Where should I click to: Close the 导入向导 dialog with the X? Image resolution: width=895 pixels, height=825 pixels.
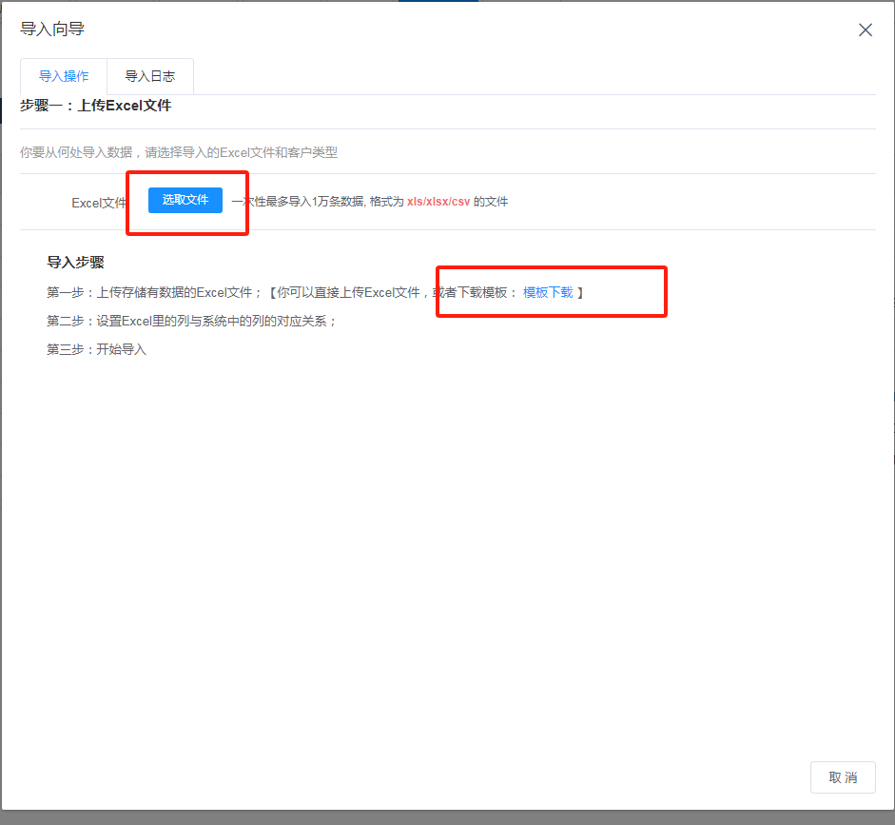(866, 29)
